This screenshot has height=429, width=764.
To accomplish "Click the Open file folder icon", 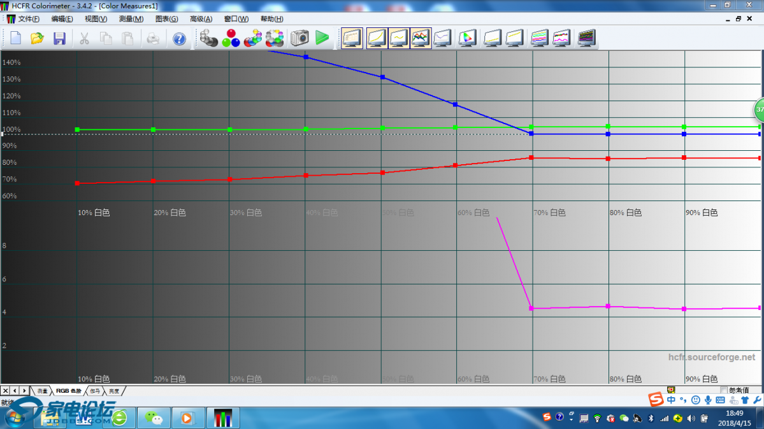I will pyautogui.click(x=37, y=38).
